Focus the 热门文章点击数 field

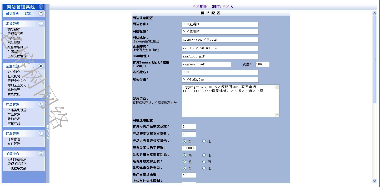189,175
